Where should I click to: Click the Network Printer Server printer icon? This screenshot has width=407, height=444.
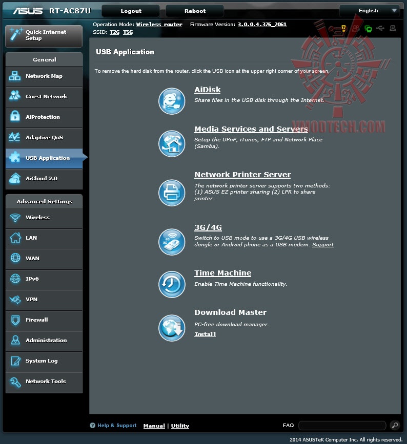tap(172, 193)
